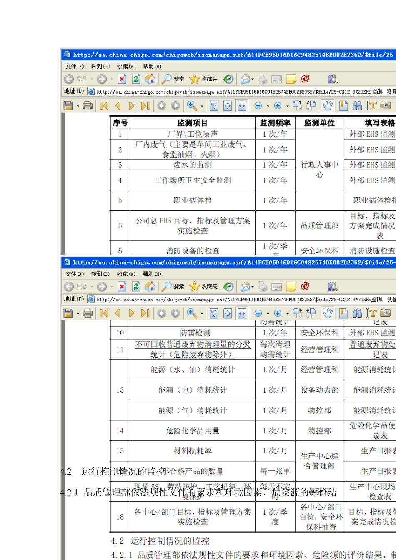Select the 监测频率 column header cell
The height and width of the screenshot is (560, 396).
point(275,123)
